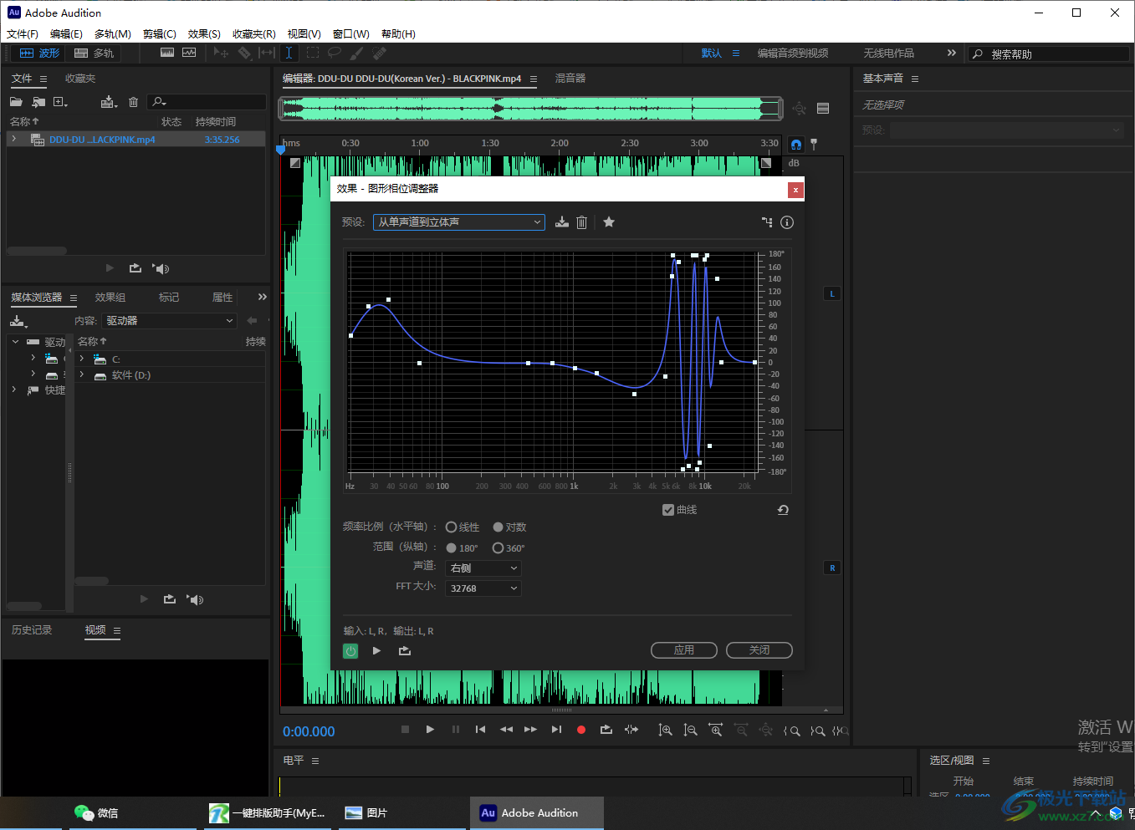The height and width of the screenshot is (830, 1135).
Task: Skip selection icon in transport bar
Action: click(631, 730)
